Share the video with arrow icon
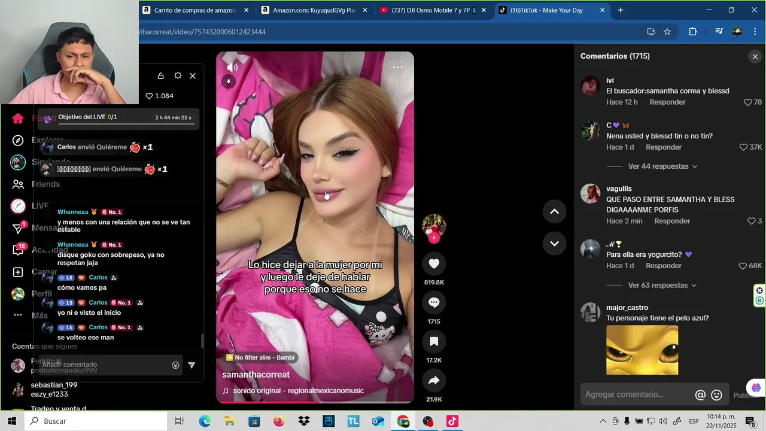 pyautogui.click(x=434, y=381)
